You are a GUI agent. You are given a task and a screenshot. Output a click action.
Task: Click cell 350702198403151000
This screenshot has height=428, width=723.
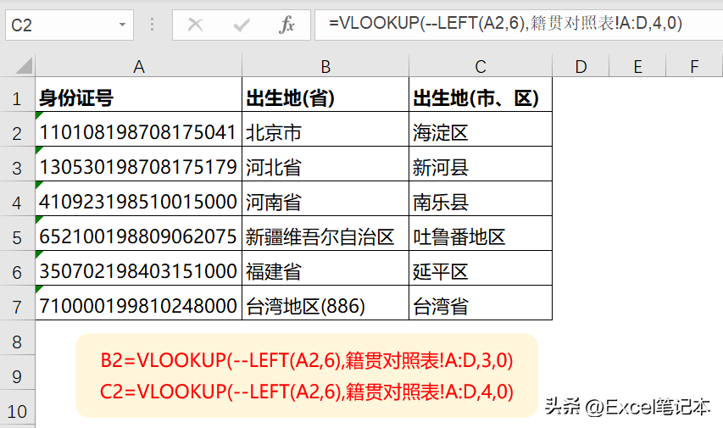pos(139,268)
